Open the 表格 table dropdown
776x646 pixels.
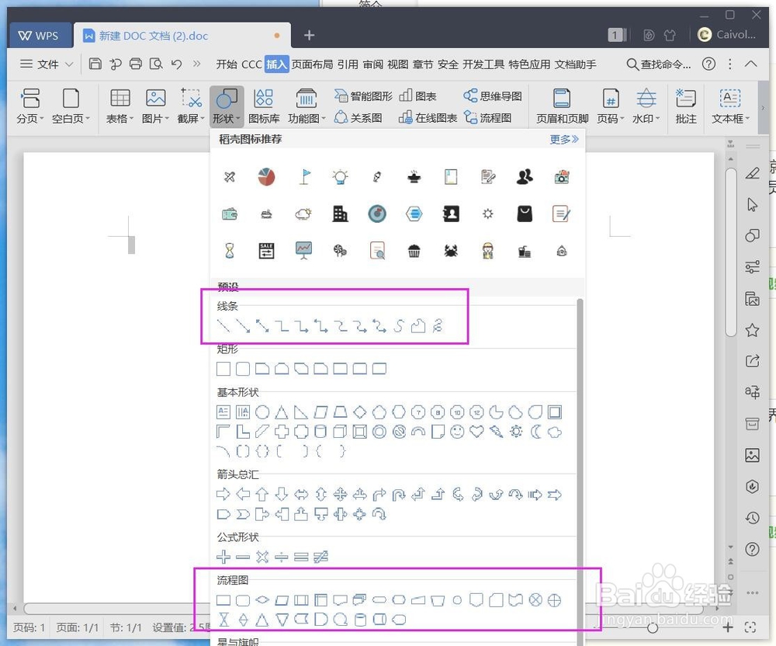[x=120, y=106]
